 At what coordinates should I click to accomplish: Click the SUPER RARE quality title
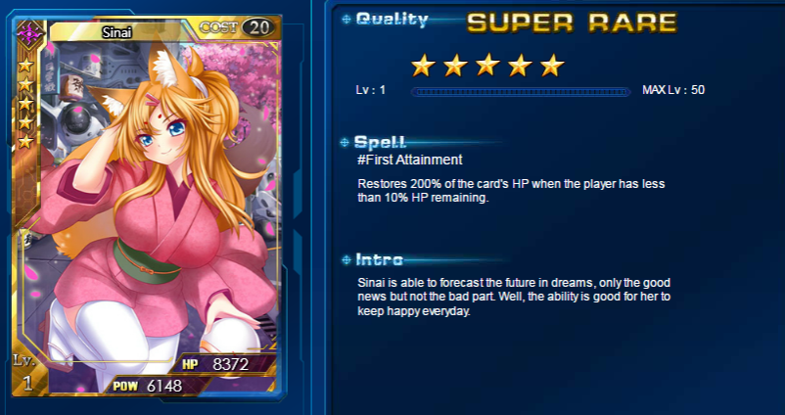click(x=572, y=23)
